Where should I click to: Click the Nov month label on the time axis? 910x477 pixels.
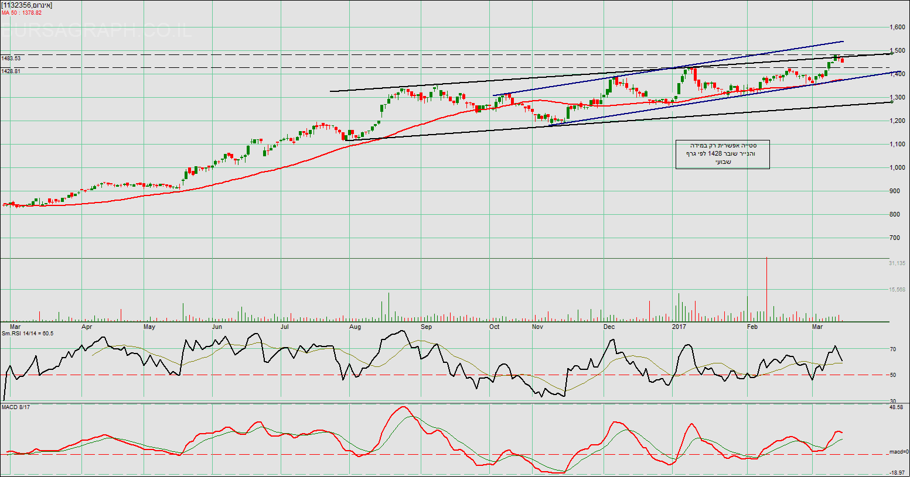(x=538, y=327)
